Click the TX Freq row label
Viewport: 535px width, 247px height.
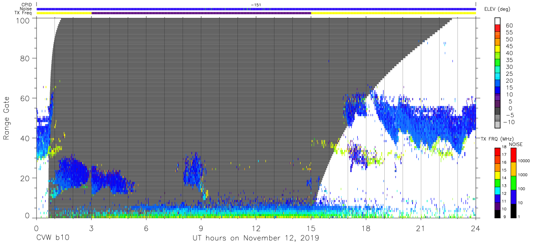tap(23, 13)
